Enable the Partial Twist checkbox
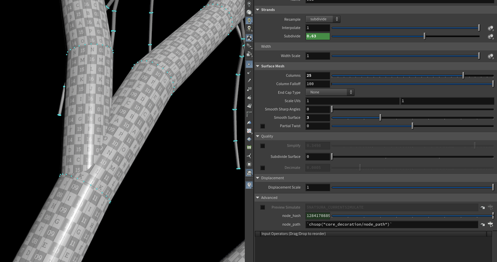Viewport: 497px width, 262px height. click(x=263, y=126)
